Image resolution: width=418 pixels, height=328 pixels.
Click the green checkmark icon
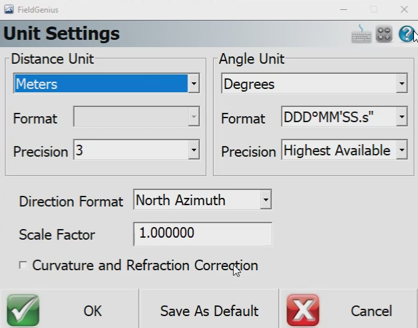click(x=23, y=310)
